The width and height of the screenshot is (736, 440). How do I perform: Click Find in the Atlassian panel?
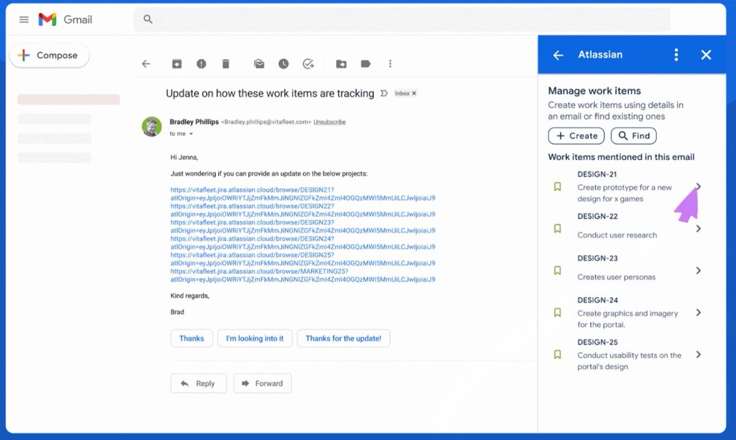point(634,136)
